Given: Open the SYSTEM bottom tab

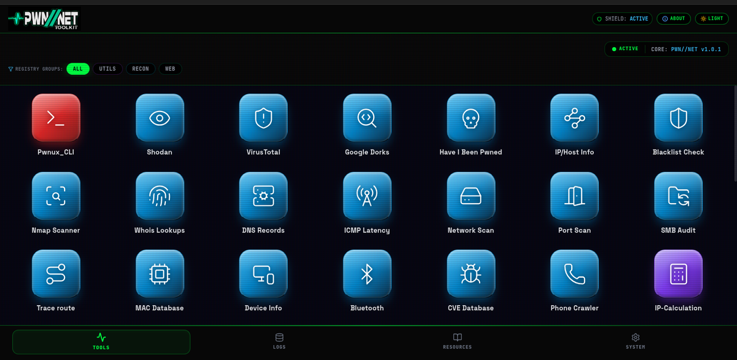Looking at the screenshot, I should (635, 342).
